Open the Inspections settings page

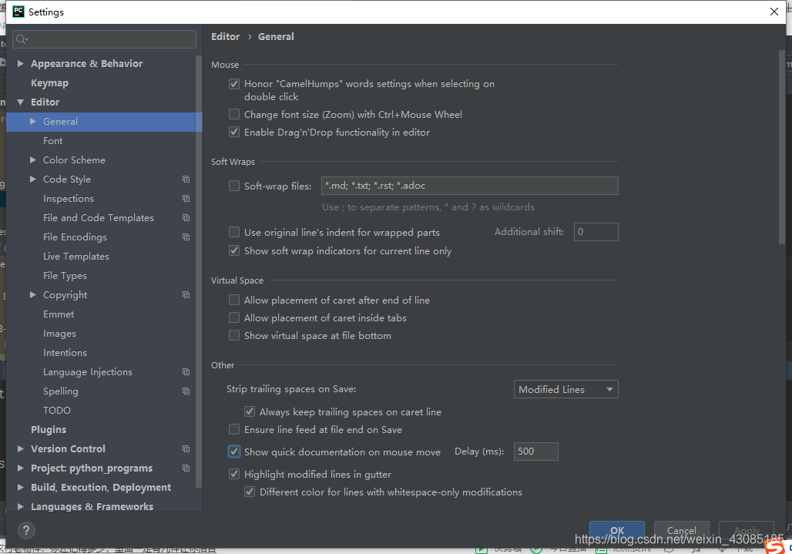click(x=69, y=199)
